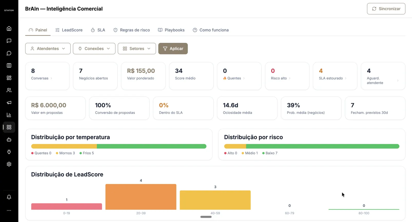Click the Sincronizar button
This screenshot has height=222, width=412.
coord(386,9)
